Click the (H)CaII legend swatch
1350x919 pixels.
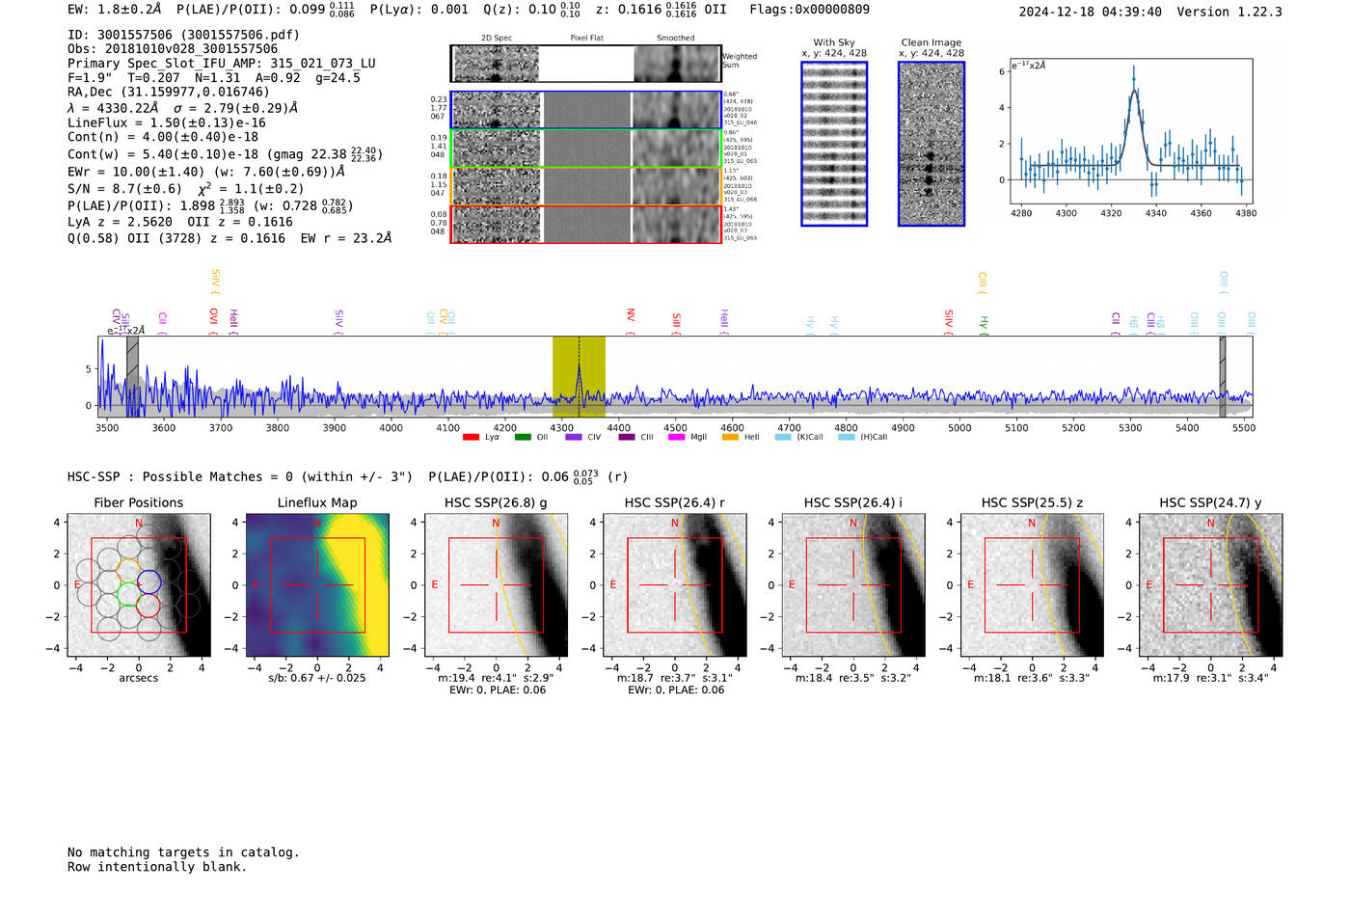[847, 437]
